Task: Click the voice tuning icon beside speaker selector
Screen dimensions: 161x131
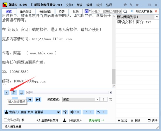Action: click(x=65, y=112)
